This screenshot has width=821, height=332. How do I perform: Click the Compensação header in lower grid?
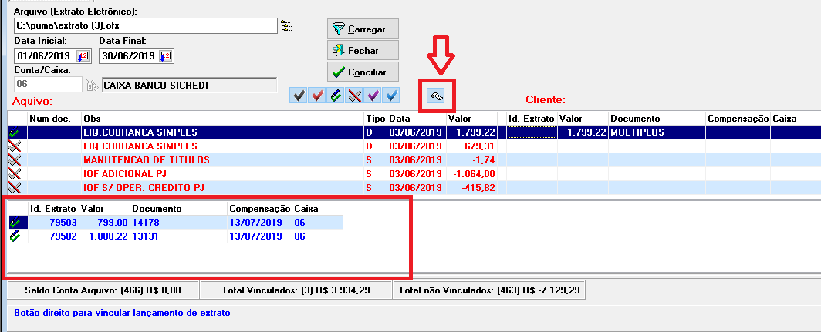click(259, 208)
